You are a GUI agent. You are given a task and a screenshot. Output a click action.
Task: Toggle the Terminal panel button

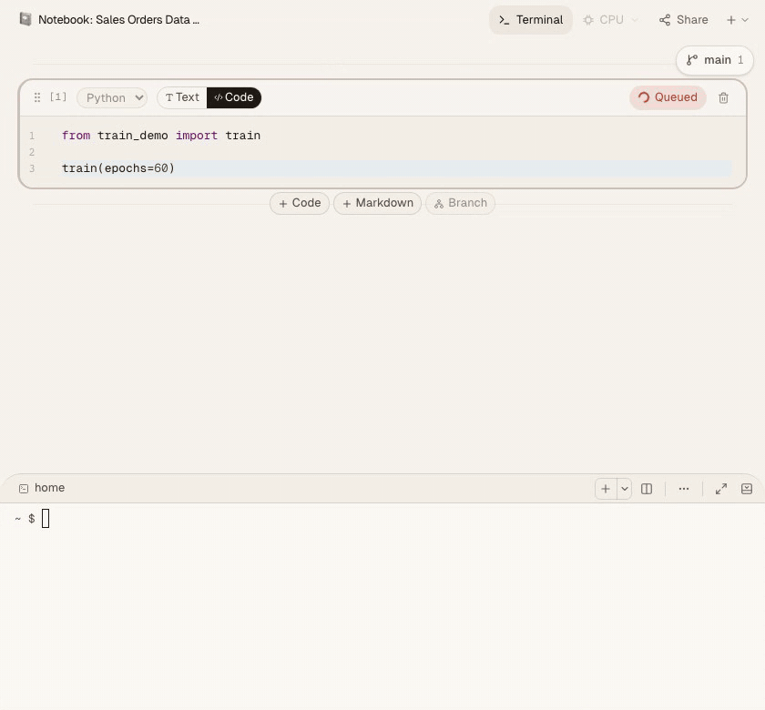point(530,20)
